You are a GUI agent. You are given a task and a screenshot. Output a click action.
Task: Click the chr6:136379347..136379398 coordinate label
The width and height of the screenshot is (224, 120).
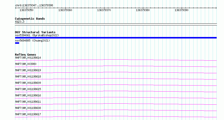34,5
